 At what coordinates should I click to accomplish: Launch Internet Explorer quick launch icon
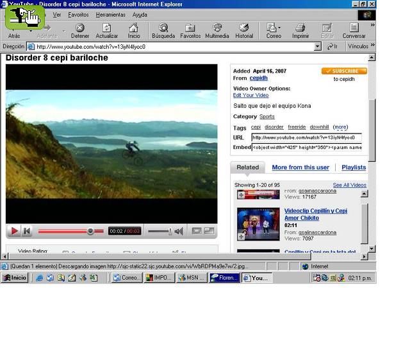(39, 278)
